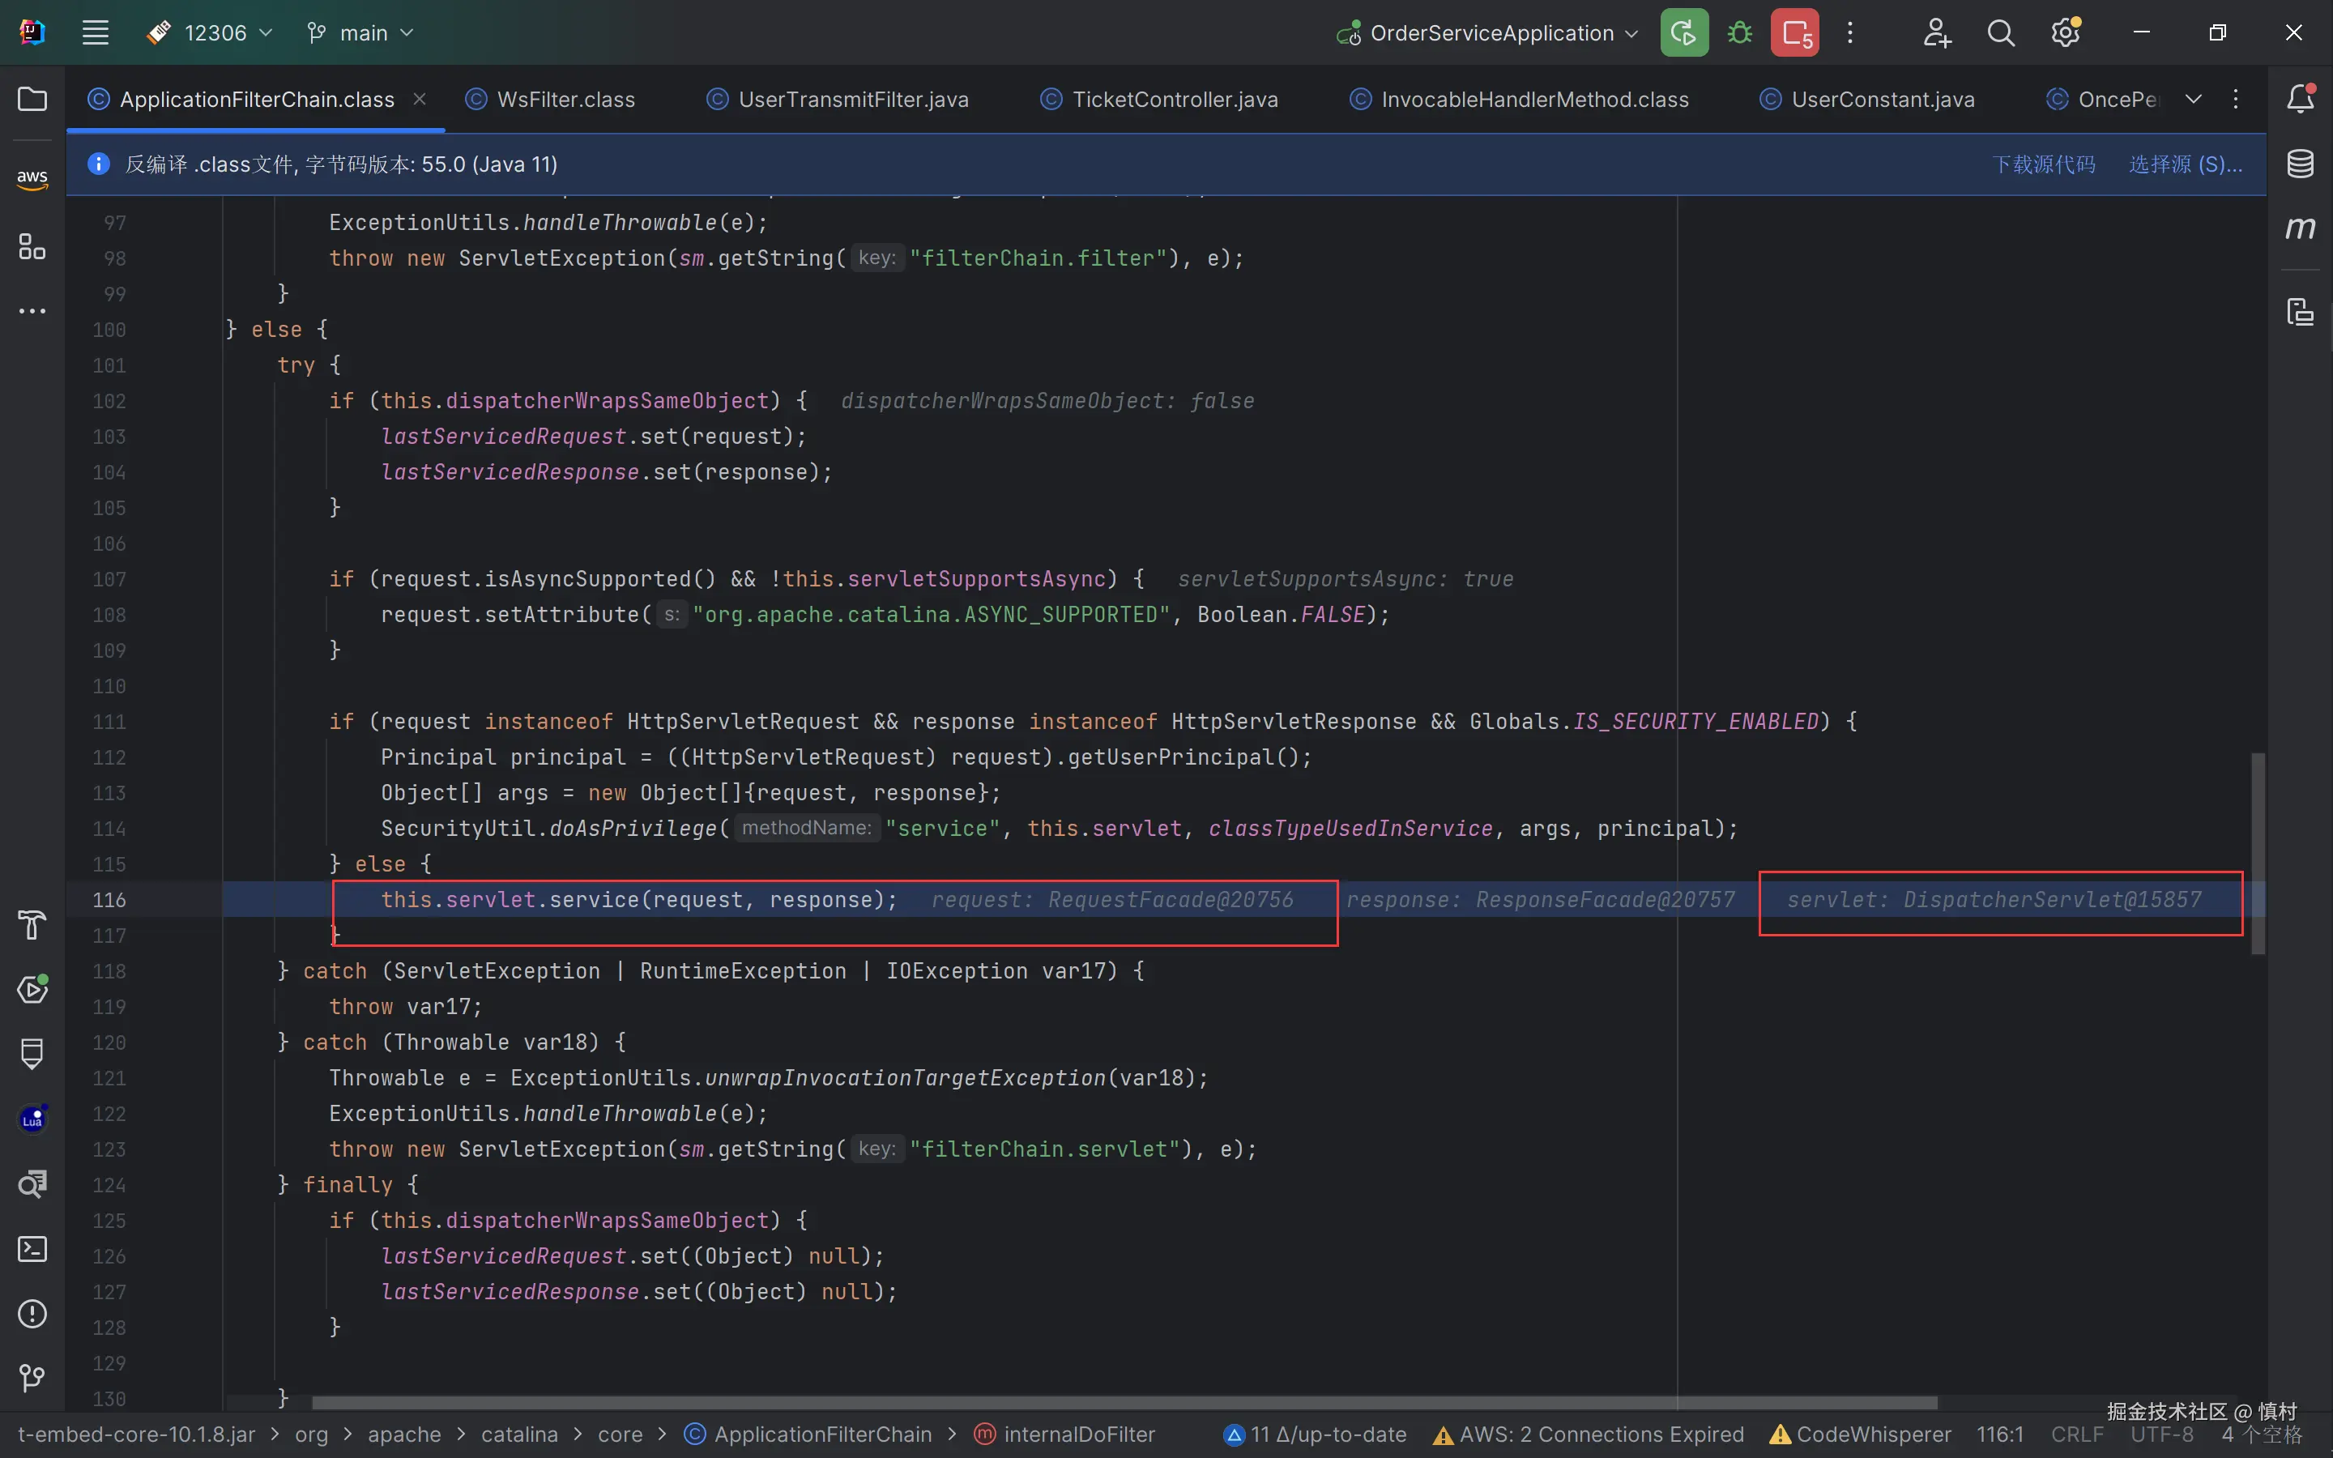Expand the OrderServiceApplication run configuration list
This screenshot has height=1458, width=2333.
(x=1490, y=32)
